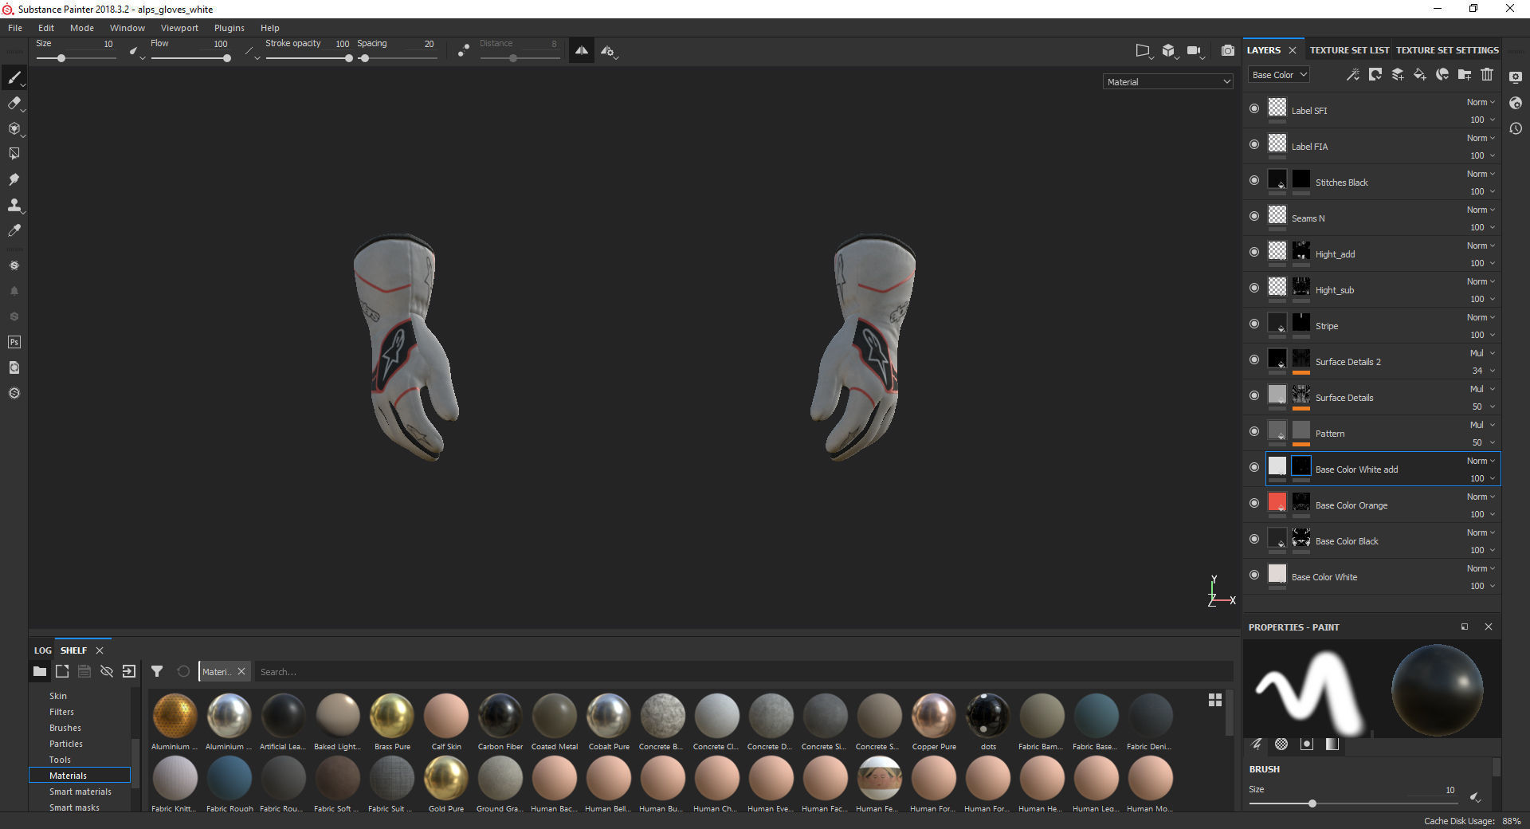Open the Viewport menu

[x=179, y=28]
